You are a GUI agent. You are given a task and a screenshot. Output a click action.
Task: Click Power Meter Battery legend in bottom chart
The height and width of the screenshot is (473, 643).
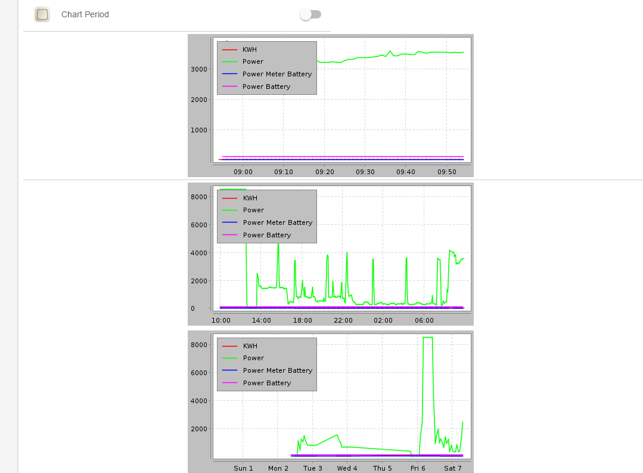coord(277,370)
